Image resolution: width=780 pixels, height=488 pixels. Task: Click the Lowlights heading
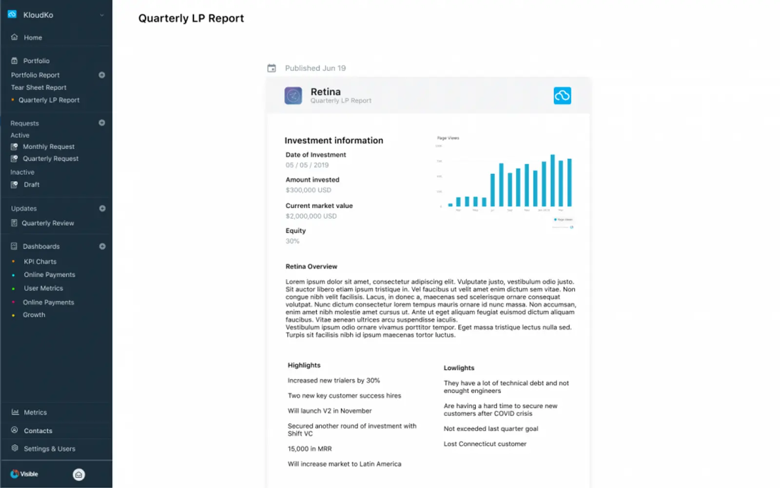point(459,368)
